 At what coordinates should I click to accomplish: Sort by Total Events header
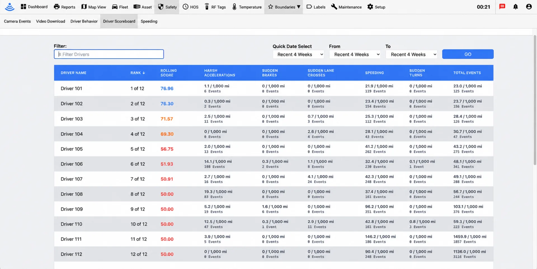pos(467,73)
